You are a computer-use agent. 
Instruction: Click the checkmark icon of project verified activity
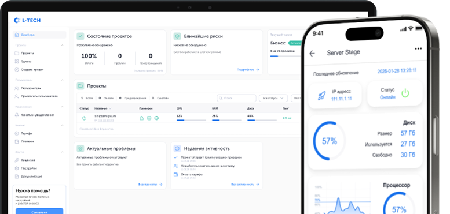[x=176, y=157]
